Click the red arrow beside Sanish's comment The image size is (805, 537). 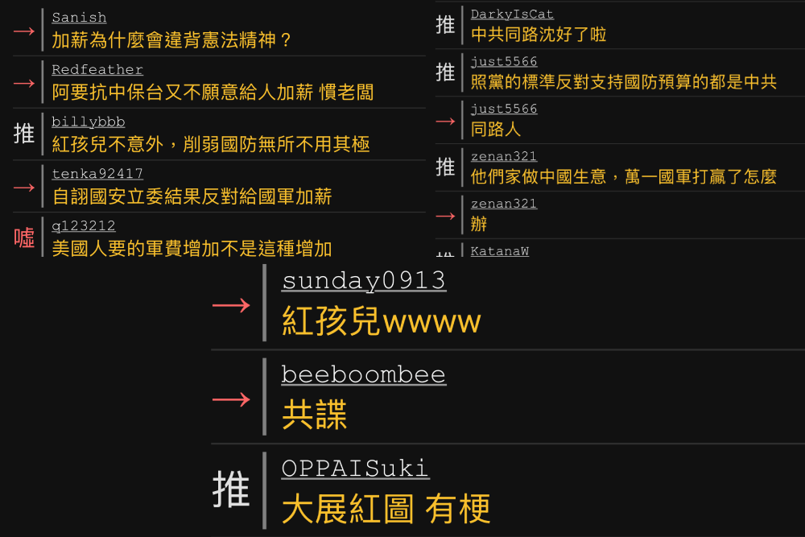pos(24,32)
